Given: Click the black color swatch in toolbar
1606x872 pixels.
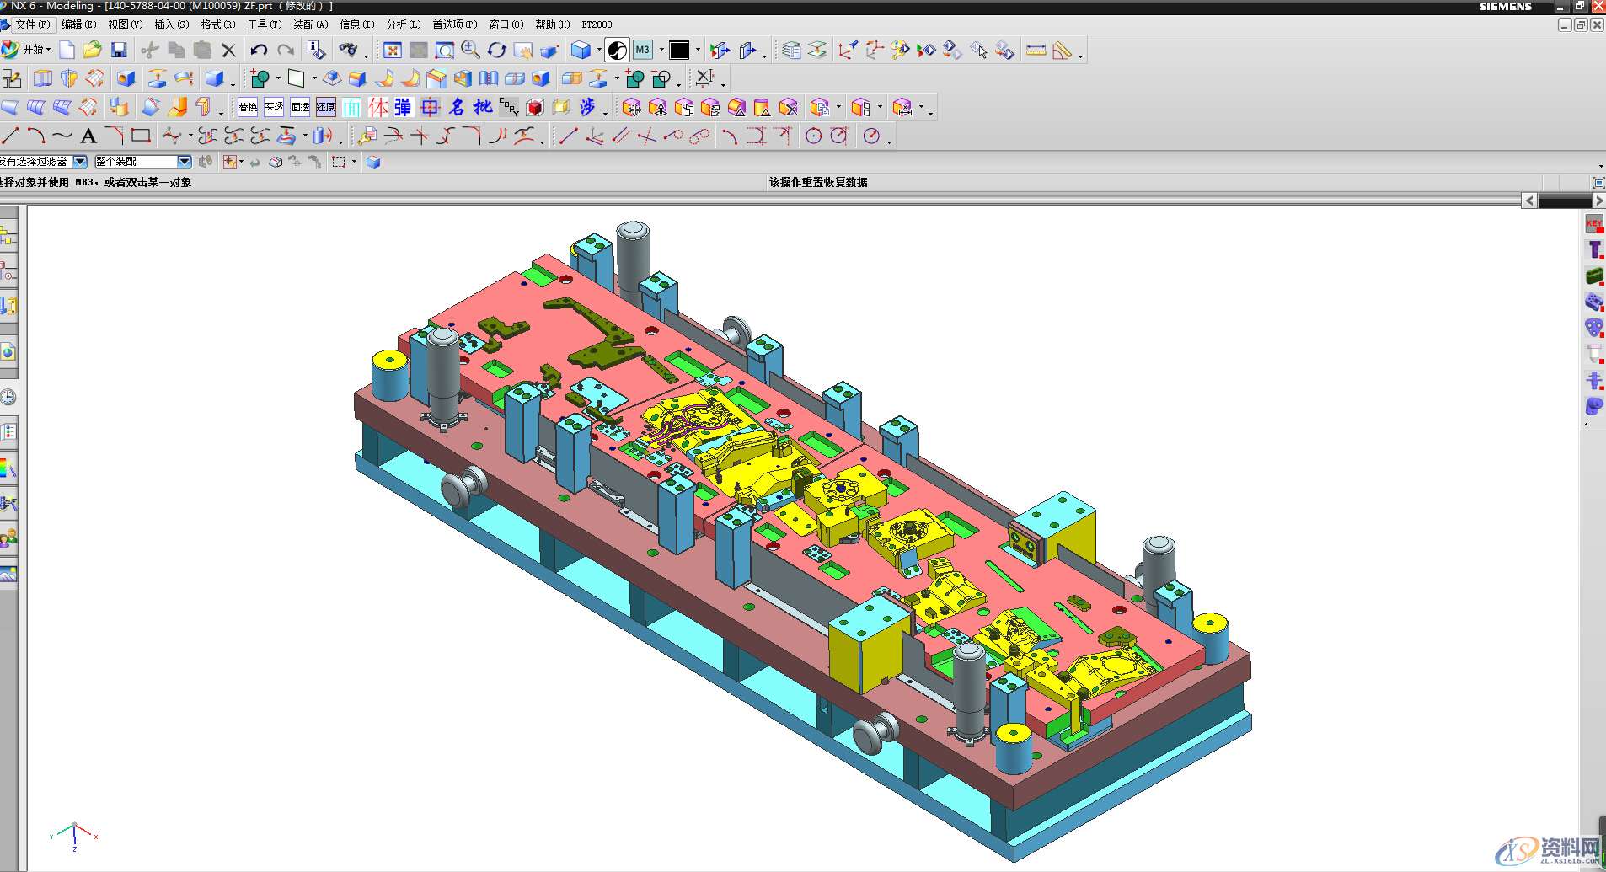Looking at the screenshot, I should [679, 51].
